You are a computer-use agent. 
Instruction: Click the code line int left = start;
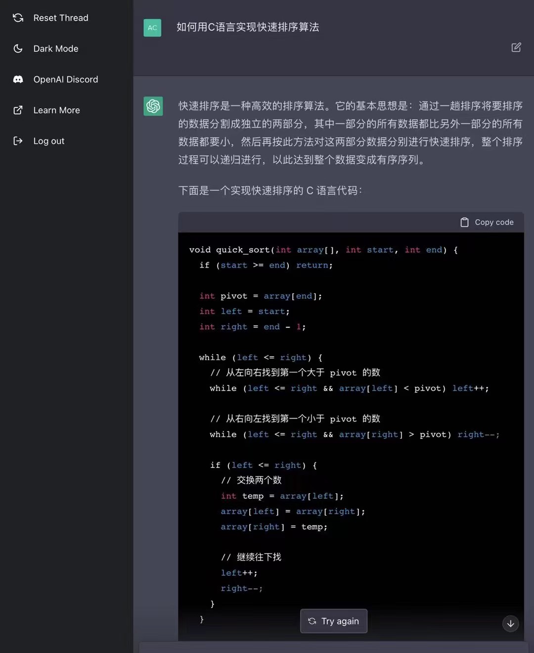click(x=244, y=311)
